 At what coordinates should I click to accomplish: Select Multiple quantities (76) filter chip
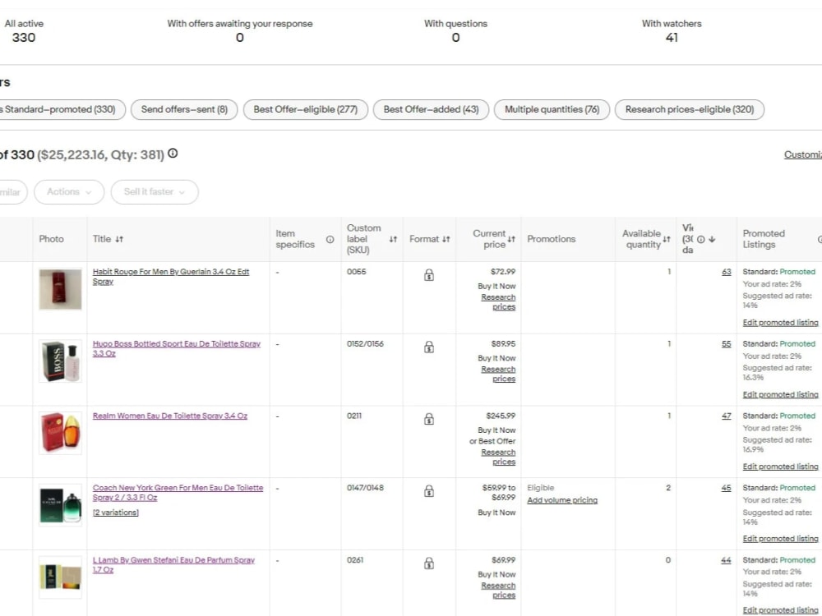(x=552, y=109)
